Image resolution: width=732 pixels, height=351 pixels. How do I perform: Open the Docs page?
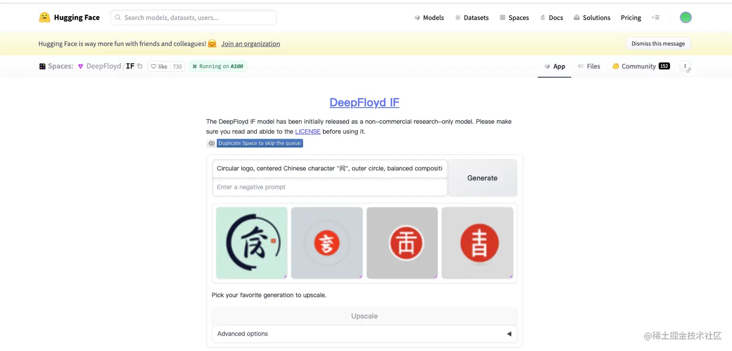point(551,17)
